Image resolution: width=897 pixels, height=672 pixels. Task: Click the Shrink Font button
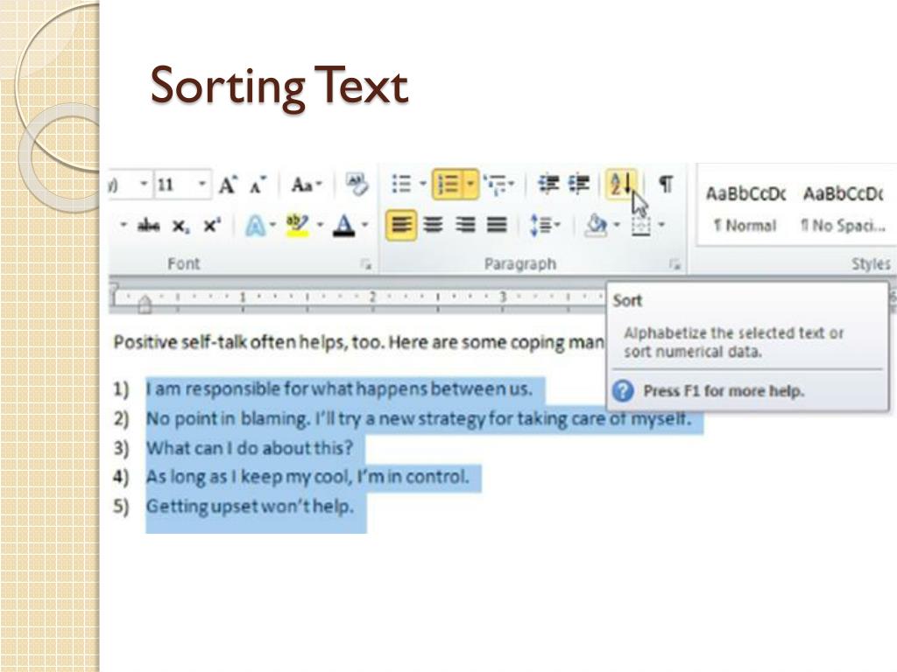(258, 185)
